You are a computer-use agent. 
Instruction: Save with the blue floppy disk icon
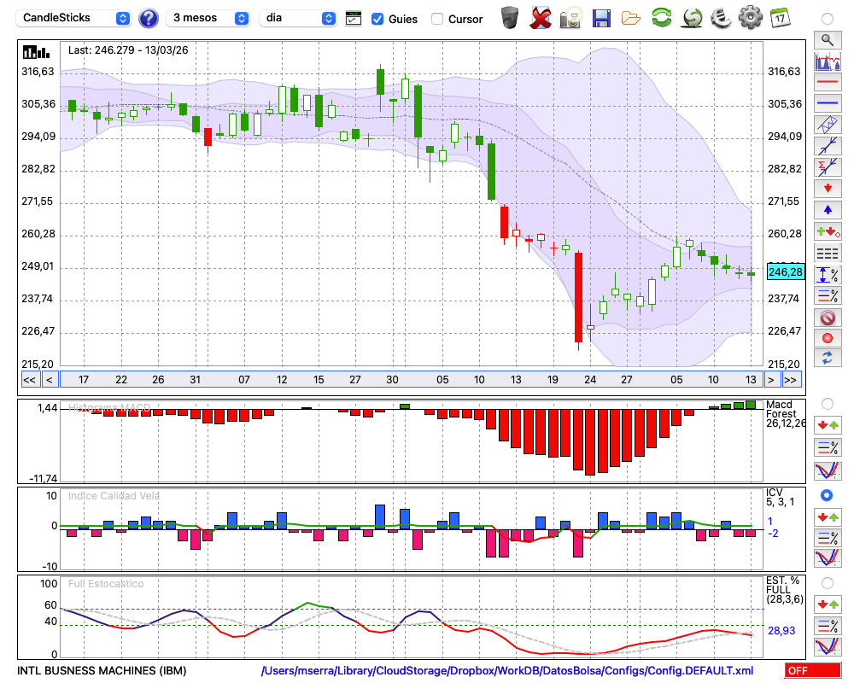[601, 18]
